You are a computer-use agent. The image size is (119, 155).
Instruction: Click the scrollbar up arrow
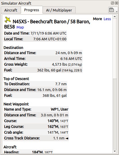click(115, 17)
